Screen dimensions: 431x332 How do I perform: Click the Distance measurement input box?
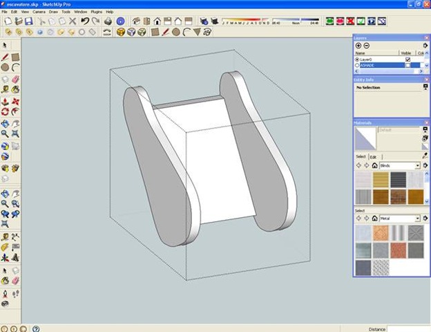click(408, 329)
